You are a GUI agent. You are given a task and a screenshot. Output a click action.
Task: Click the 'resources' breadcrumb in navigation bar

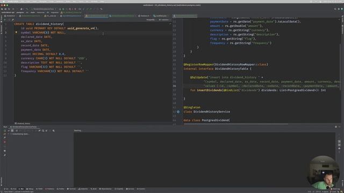[41, 12]
